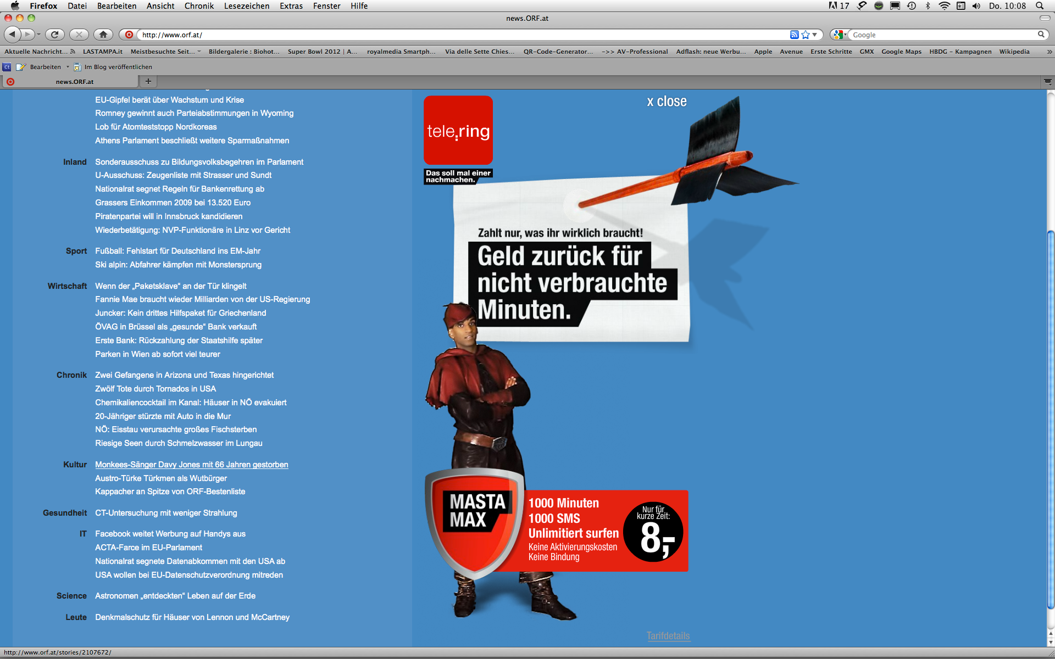1055x659 pixels.
Task: Click the scrollbar down arrow
Action: point(1051,643)
